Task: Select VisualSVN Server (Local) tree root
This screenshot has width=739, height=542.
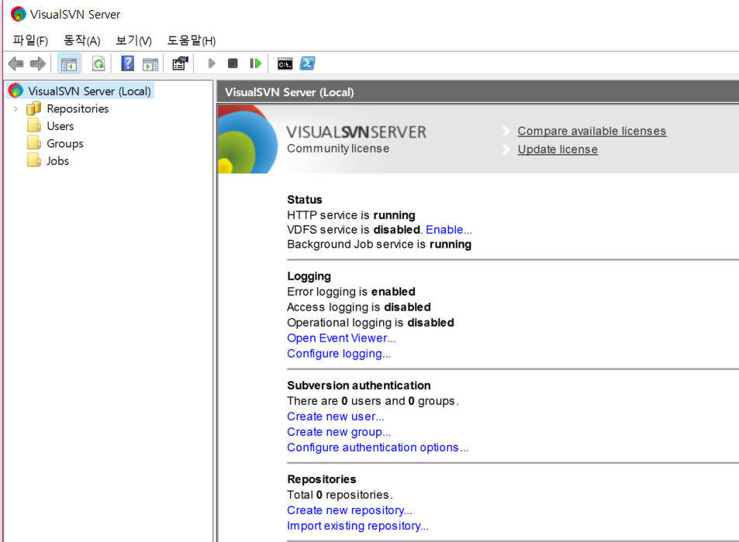Action: [x=89, y=91]
